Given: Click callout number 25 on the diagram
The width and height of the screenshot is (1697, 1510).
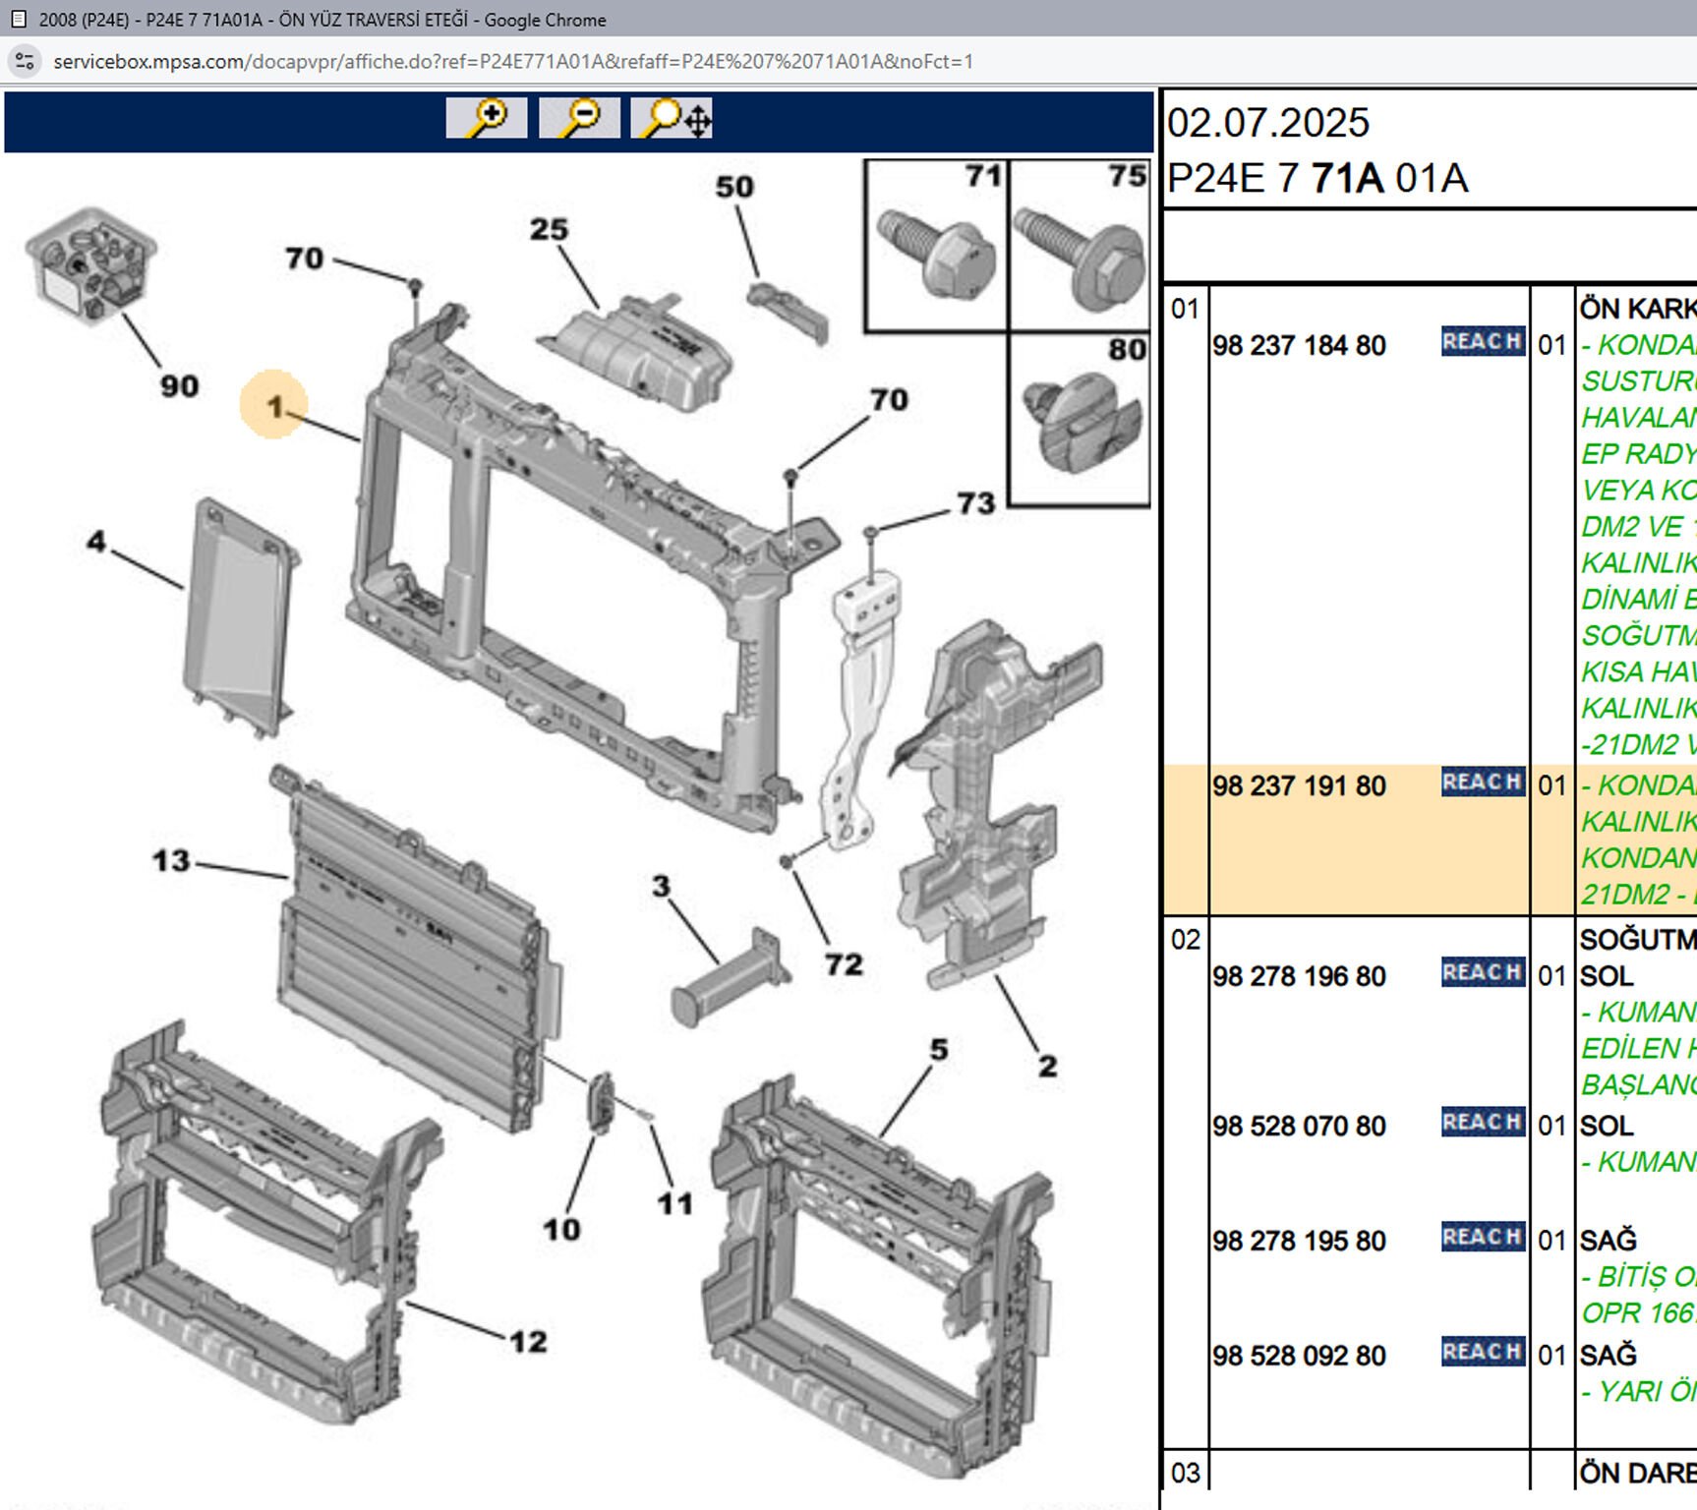Looking at the screenshot, I should [549, 230].
